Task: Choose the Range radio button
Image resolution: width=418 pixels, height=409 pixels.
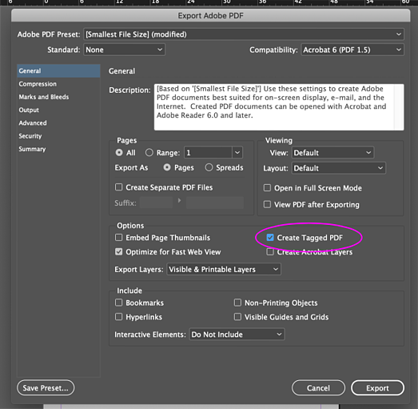Action: pos(149,152)
